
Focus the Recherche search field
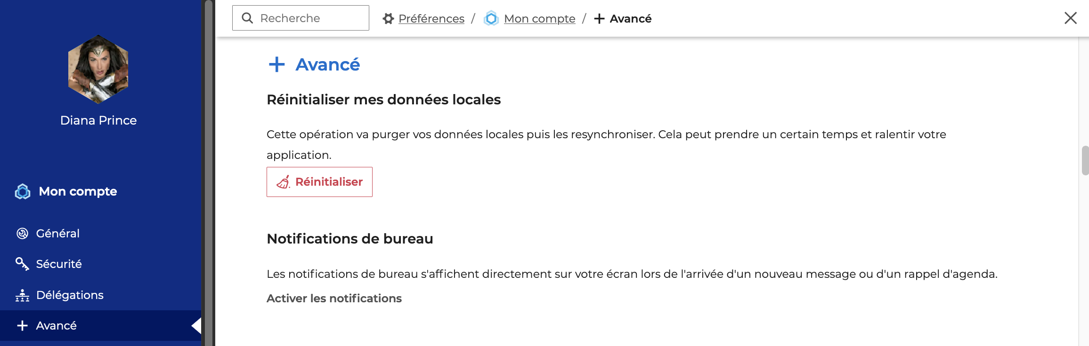(x=311, y=18)
